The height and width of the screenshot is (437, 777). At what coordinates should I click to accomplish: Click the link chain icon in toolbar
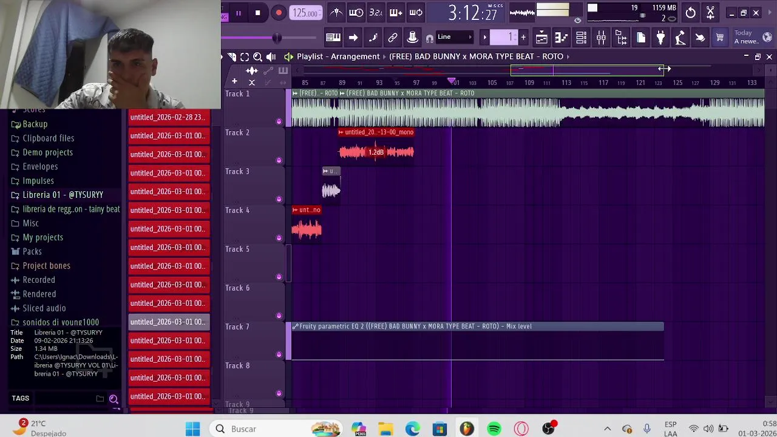[x=393, y=38]
